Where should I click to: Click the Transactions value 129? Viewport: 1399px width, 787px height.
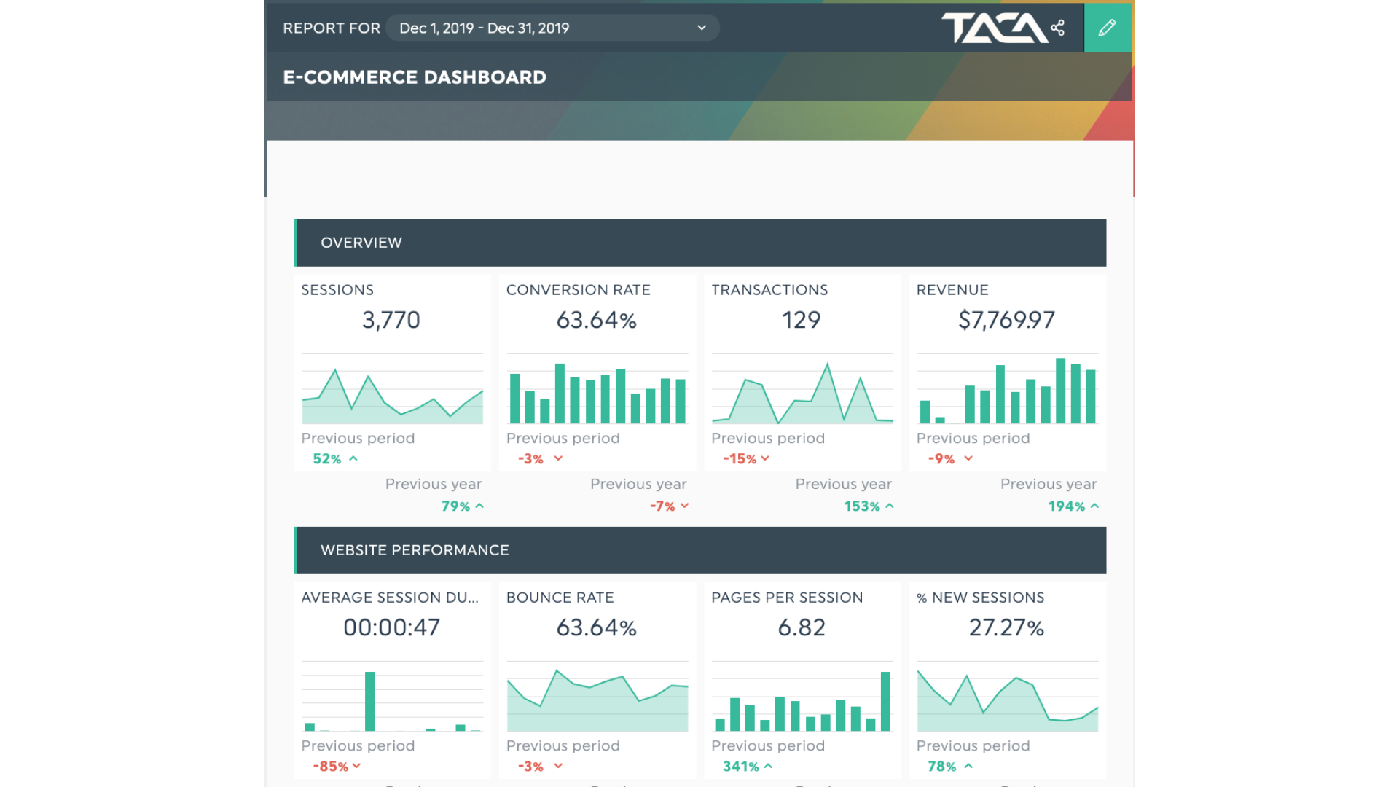802,320
